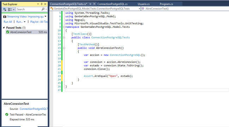Switch to the ConnectionPostgreSQL.cs tab

[112, 4]
